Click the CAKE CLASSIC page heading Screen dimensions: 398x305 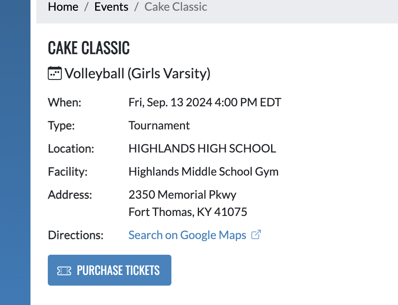pos(89,48)
